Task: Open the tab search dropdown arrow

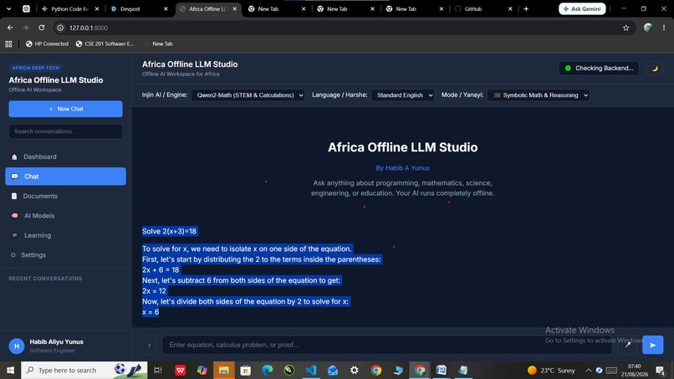Action: coord(8,8)
